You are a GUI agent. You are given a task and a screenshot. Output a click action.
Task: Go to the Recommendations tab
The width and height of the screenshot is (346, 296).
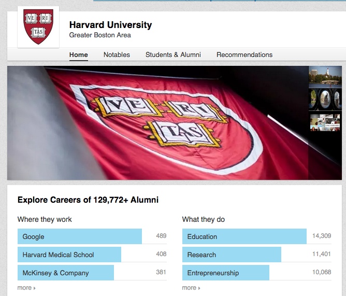click(x=244, y=55)
